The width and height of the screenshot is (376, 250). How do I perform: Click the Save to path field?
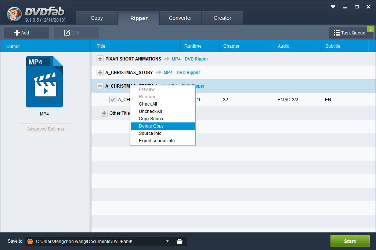tap(98, 241)
